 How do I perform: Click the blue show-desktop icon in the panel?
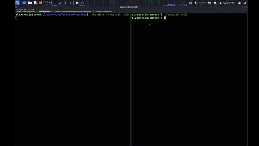24,3
